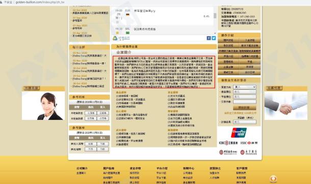Click the 開始計算 calculate button

click(245, 108)
